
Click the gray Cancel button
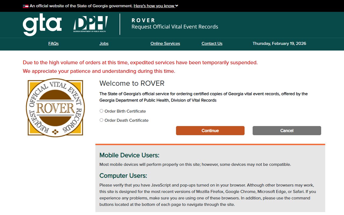coord(287,131)
